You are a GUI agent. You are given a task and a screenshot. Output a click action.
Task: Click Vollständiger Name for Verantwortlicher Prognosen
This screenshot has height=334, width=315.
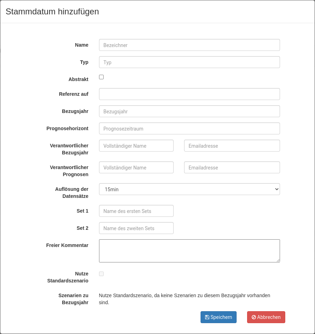(x=136, y=167)
